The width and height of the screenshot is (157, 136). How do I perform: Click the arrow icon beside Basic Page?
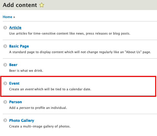5,46
